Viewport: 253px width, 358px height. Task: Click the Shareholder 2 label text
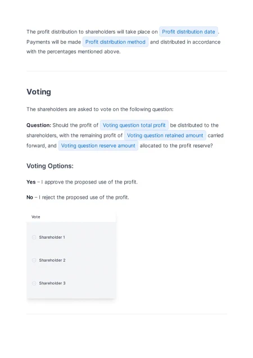click(52, 260)
